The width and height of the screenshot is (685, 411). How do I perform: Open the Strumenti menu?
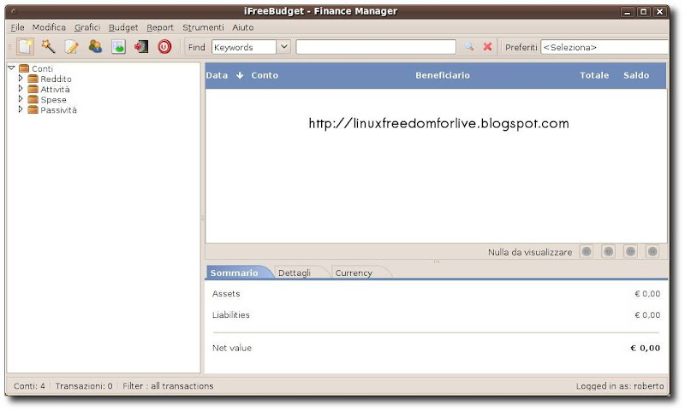[203, 27]
